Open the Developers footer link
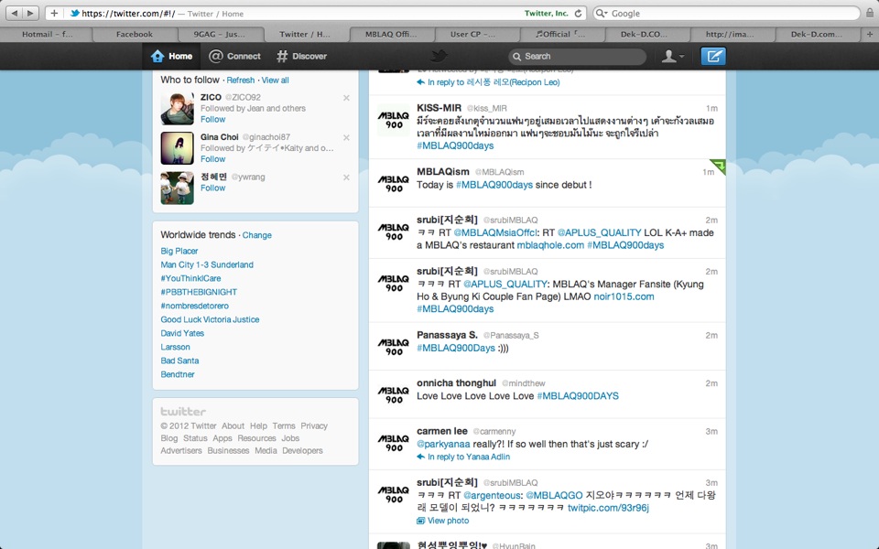The width and height of the screenshot is (879, 549). pos(303,450)
